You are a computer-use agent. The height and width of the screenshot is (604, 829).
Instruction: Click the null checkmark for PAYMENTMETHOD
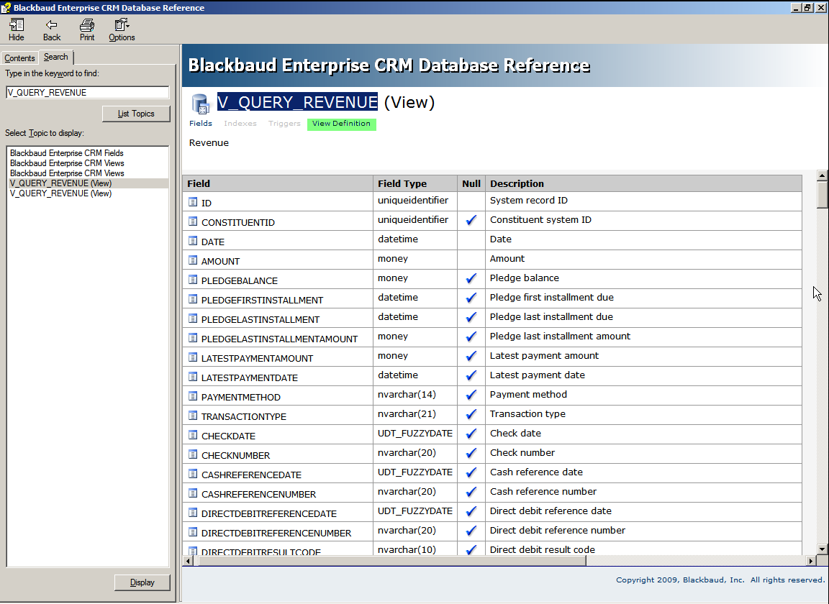click(471, 395)
